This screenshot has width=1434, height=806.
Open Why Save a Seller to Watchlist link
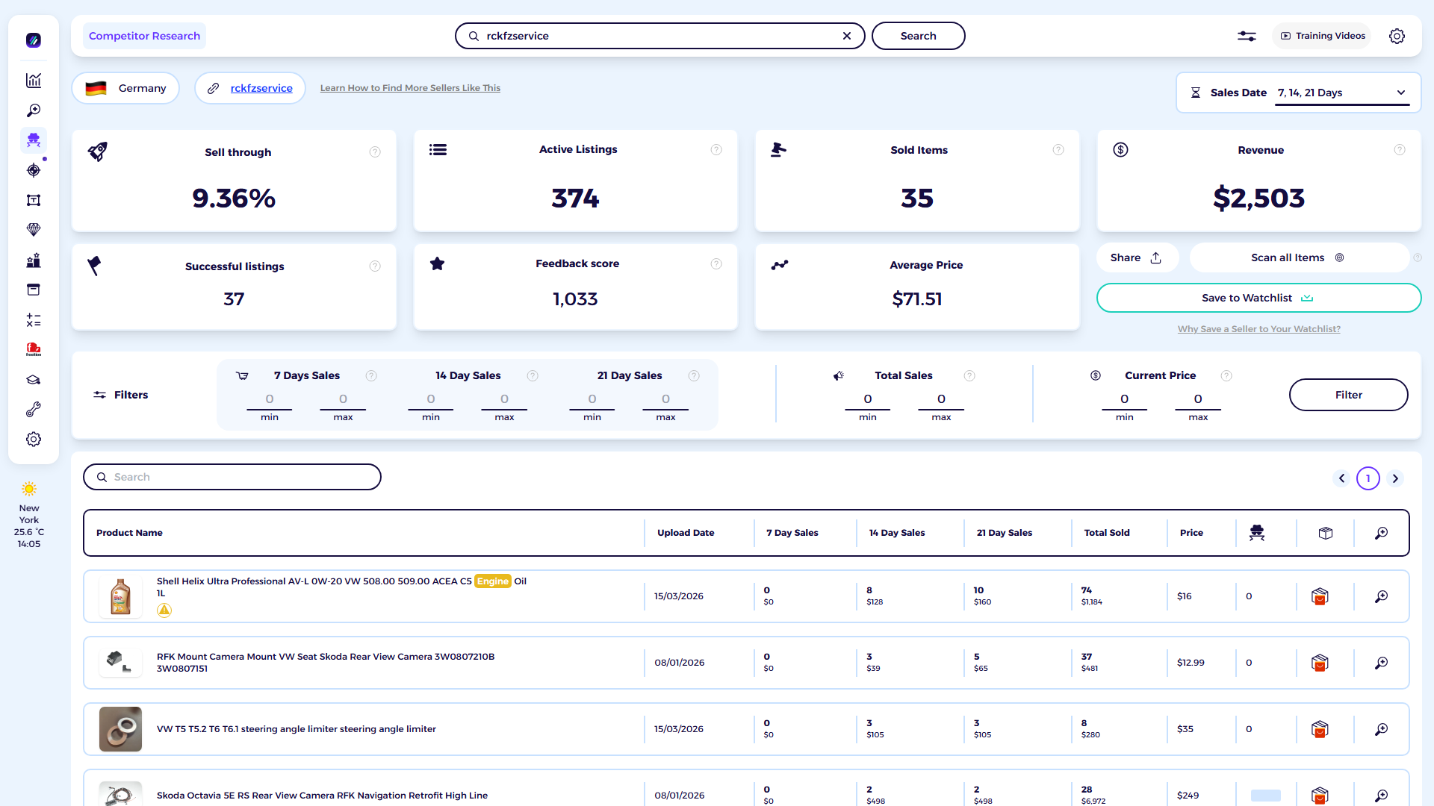click(x=1258, y=329)
